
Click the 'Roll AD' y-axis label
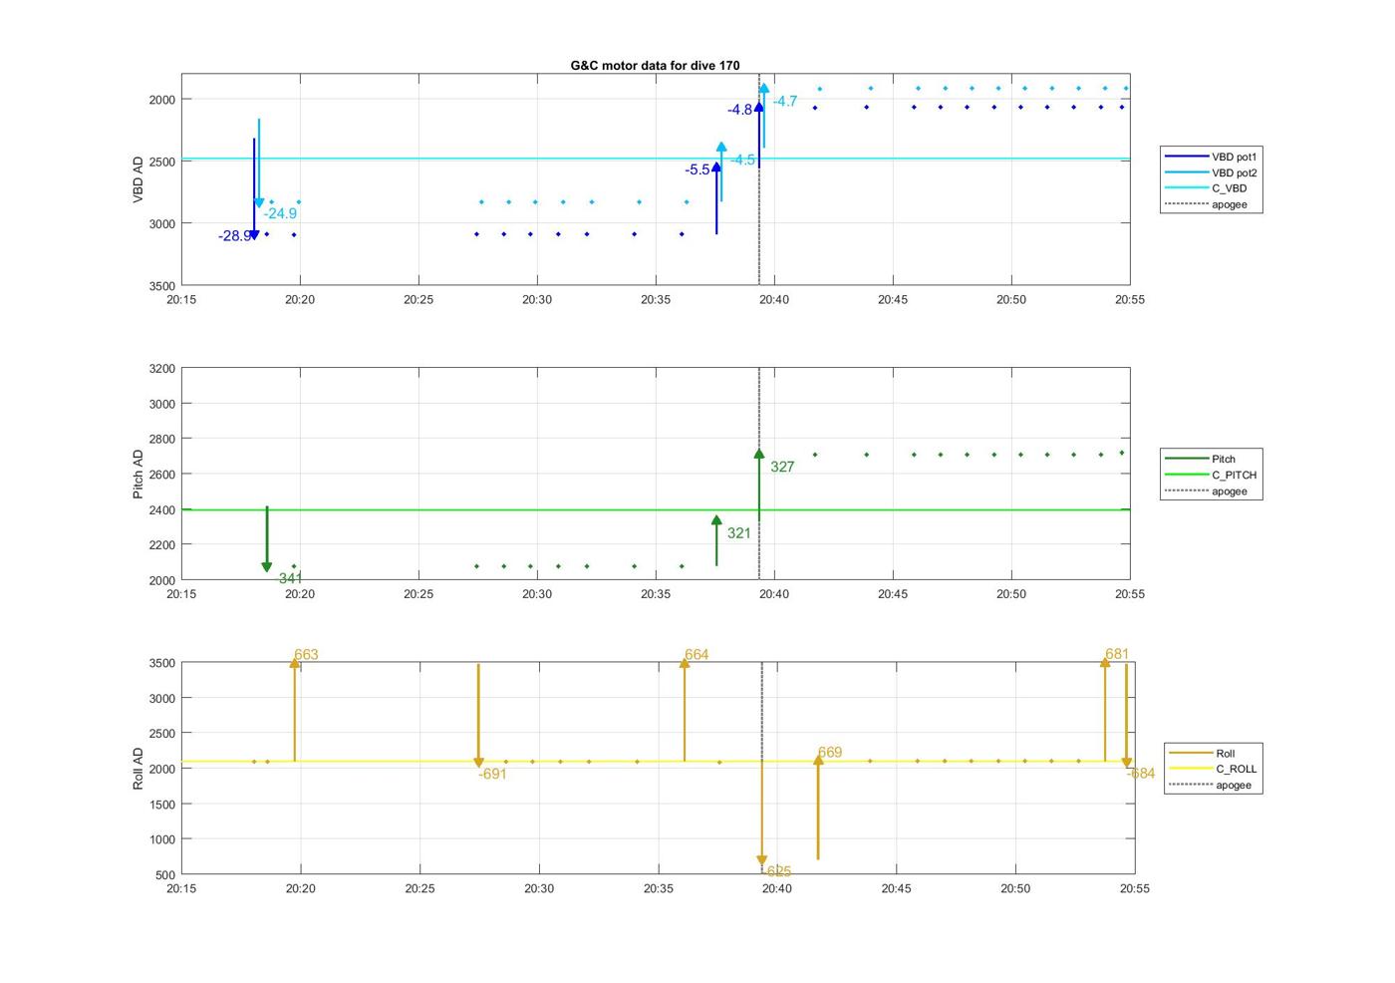click(x=139, y=769)
